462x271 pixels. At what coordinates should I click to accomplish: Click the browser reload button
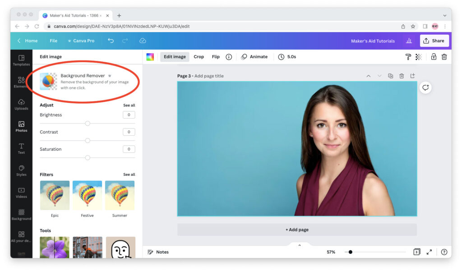tap(37, 26)
